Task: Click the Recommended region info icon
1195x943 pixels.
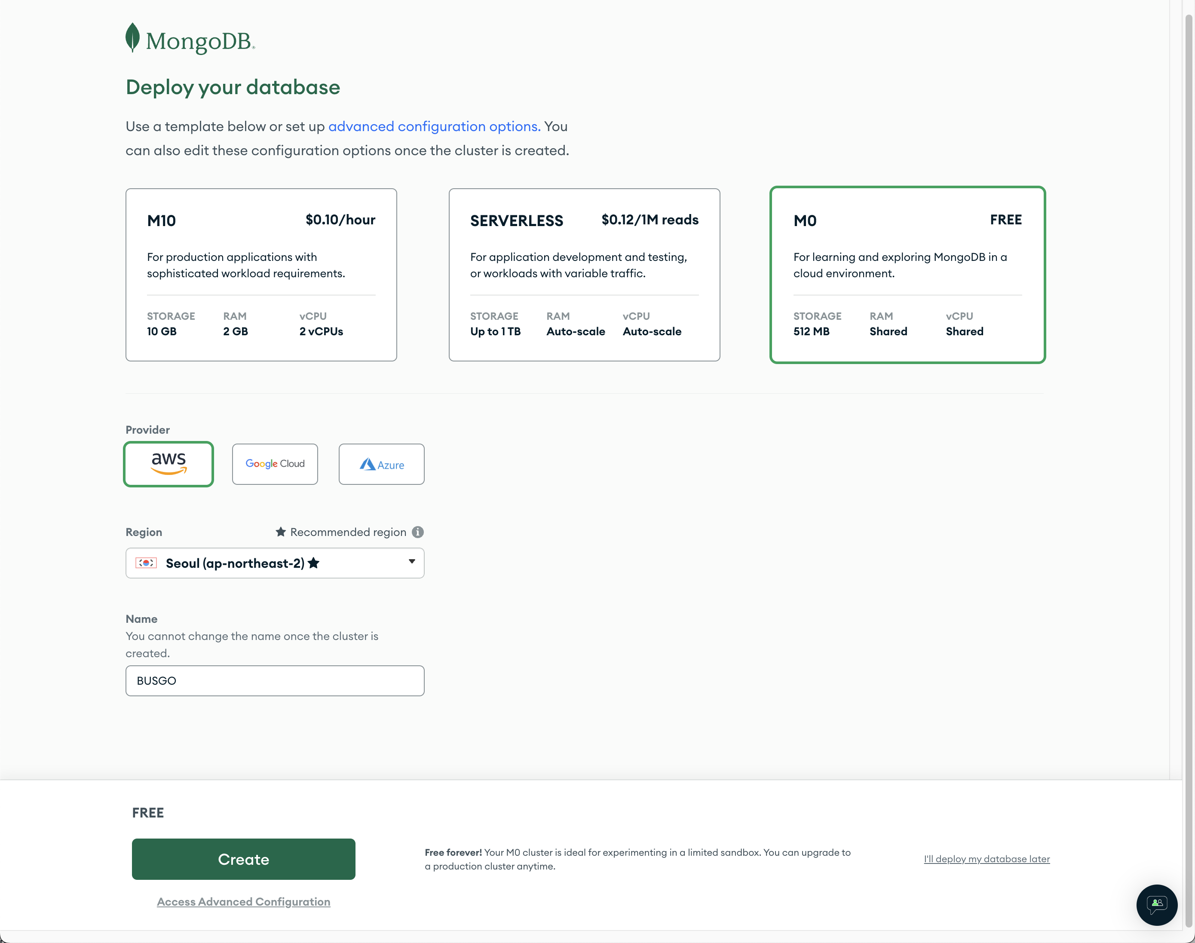Action: point(418,532)
